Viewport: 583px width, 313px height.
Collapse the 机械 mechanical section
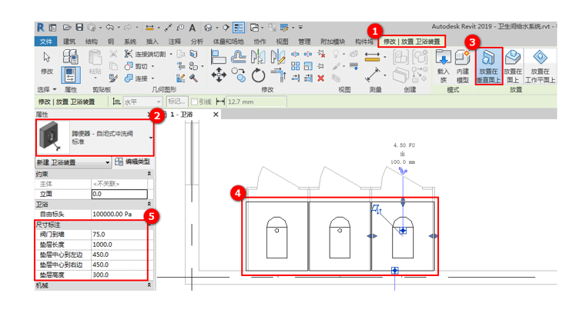point(149,285)
